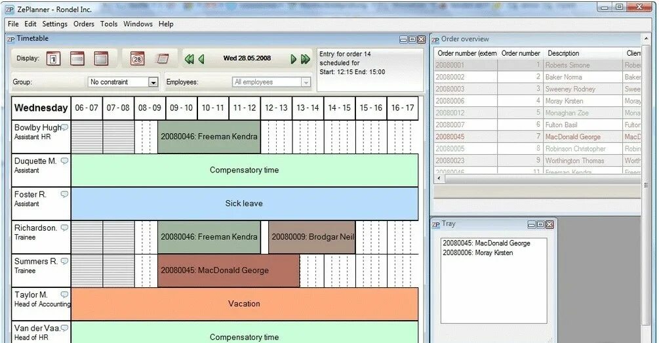This screenshot has width=659, height=343.
Task: Open comment bubble for Duquette M.
Action: point(64,161)
